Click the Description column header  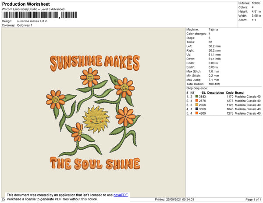216,92
